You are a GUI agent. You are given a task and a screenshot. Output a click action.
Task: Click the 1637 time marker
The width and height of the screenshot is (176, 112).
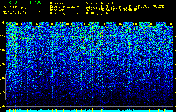(119, 24)
